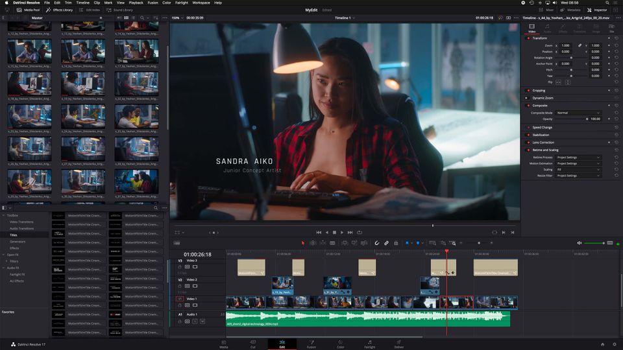Image resolution: width=623 pixels, height=350 pixels.
Task: Mute the Audio 1 track with M
Action: [202, 321]
